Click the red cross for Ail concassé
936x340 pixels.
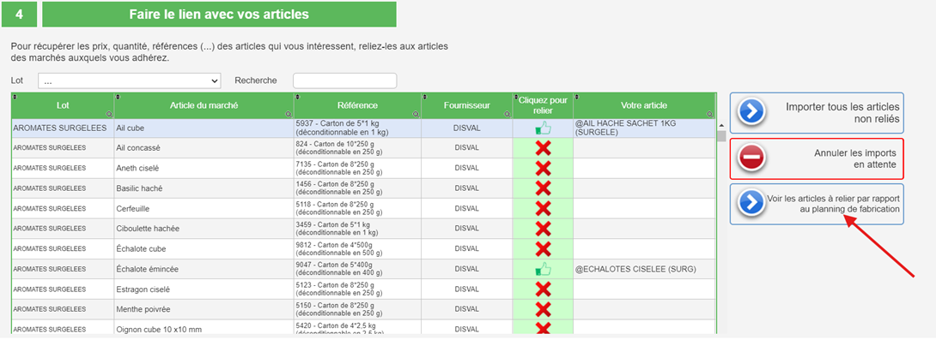pyautogui.click(x=543, y=148)
